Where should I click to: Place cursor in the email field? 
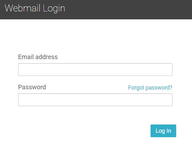click(x=95, y=70)
